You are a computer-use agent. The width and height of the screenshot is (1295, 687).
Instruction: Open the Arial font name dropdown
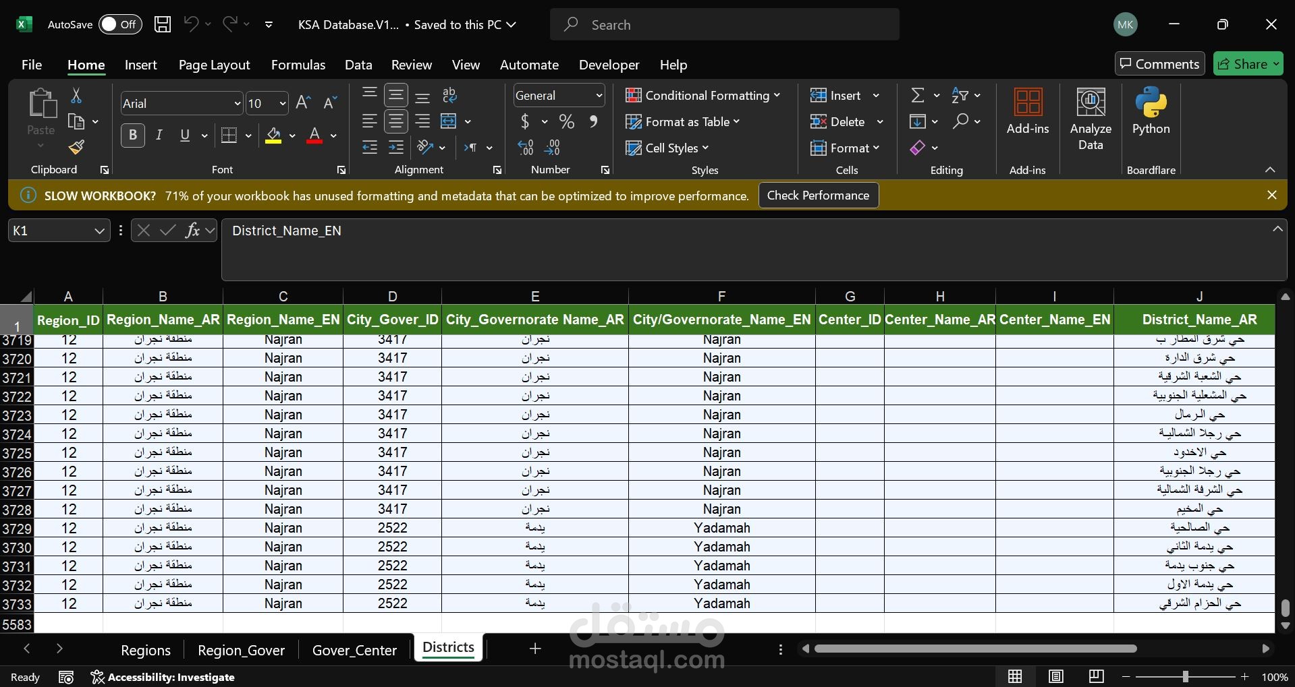237,103
